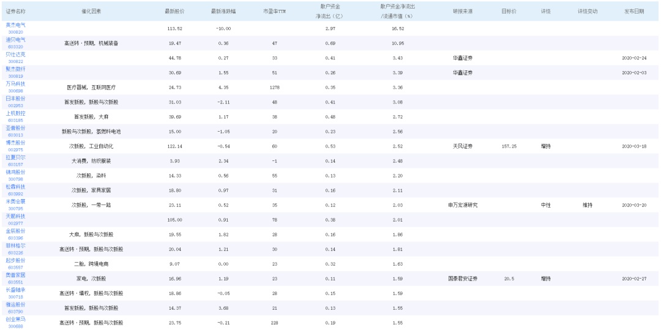Open the 聚杰微纤 stock link
Image resolution: width=661 pixels, height=330 pixels.
coord(15,69)
